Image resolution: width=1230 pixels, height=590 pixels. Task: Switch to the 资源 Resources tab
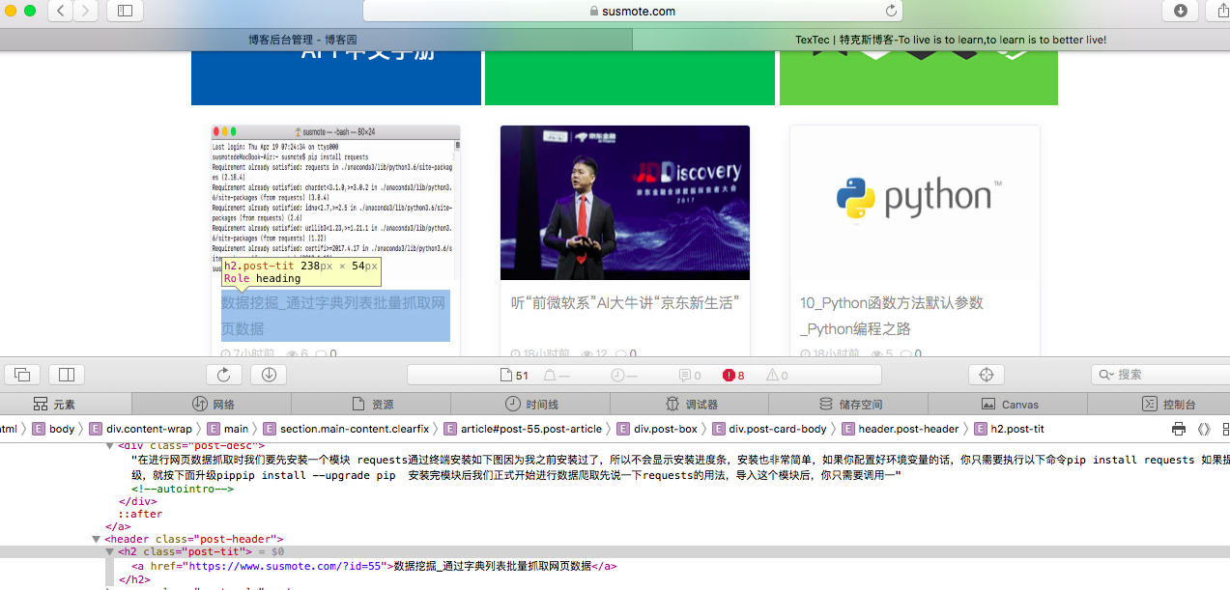371,405
